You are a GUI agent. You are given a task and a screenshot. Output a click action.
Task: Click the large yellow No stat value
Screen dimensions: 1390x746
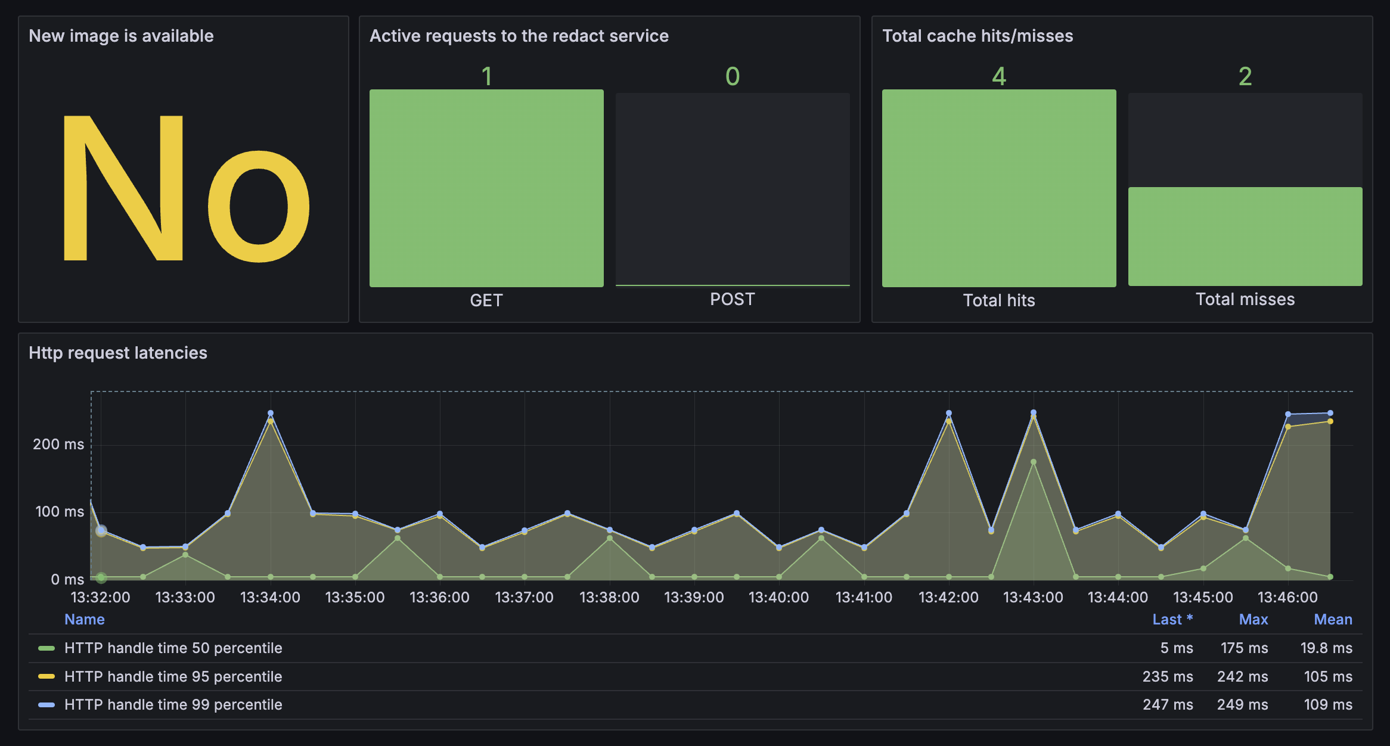pos(185,188)
